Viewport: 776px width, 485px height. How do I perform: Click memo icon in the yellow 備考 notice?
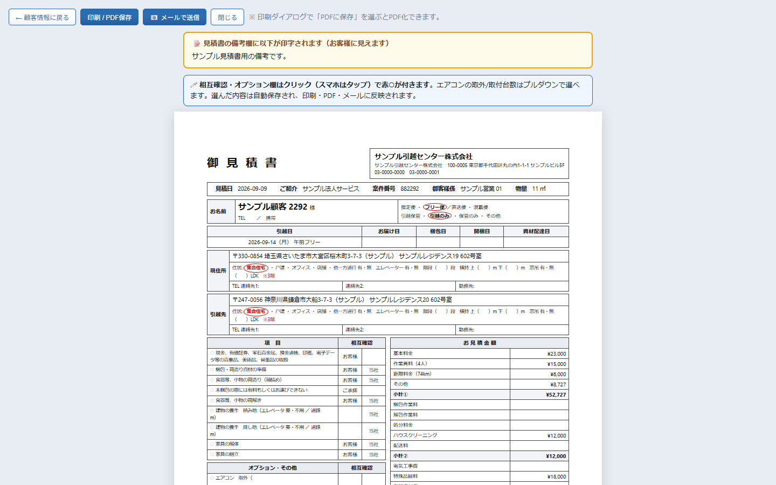pos(197,44)
